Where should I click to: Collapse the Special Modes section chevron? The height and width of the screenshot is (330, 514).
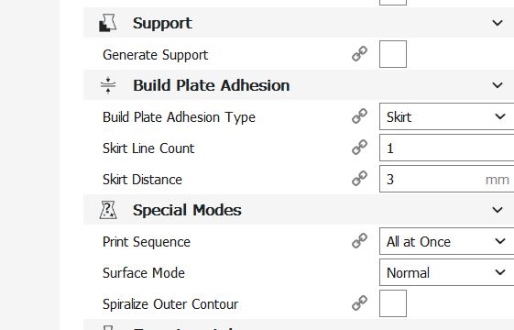pyautogui.click(x=498, y=210)
